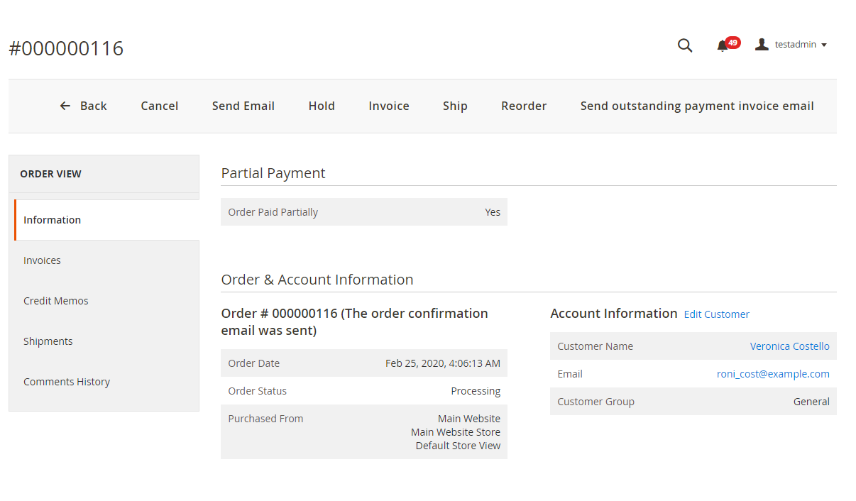The height and width of the screenshot is (501, 856).
Task: Cancel the order
Action: coord(159,106)
